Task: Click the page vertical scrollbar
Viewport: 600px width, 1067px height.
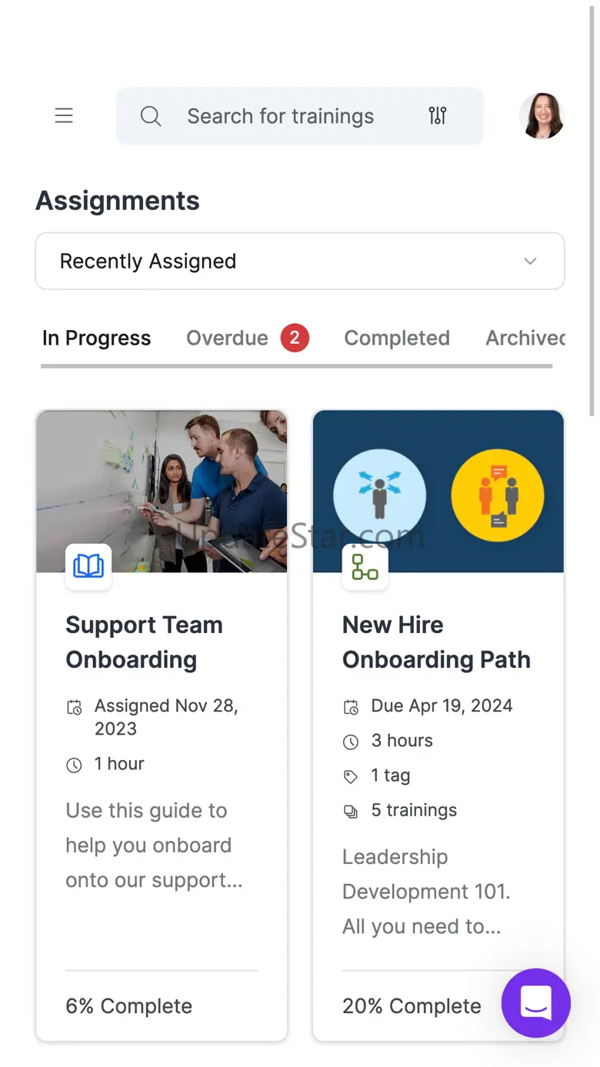Action: (x=592, y=208)
